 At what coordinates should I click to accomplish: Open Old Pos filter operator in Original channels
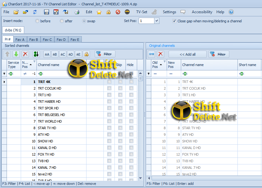155,74
